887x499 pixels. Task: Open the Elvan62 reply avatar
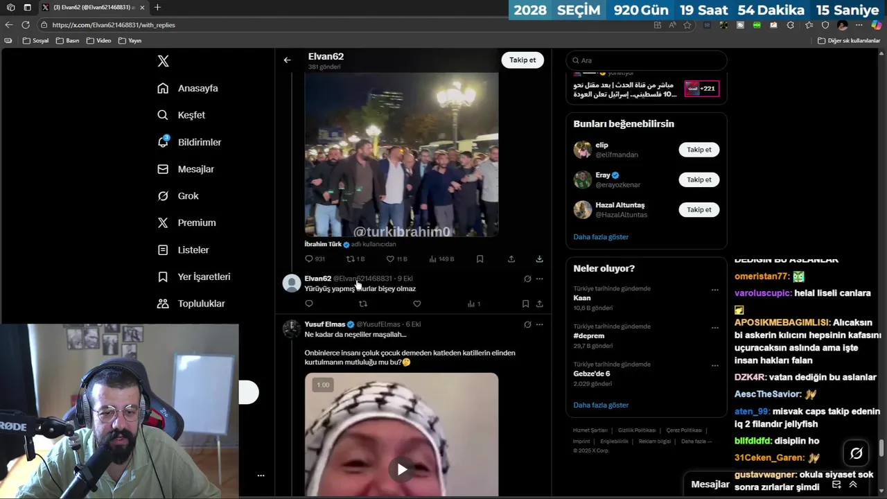tap(292, 283)
